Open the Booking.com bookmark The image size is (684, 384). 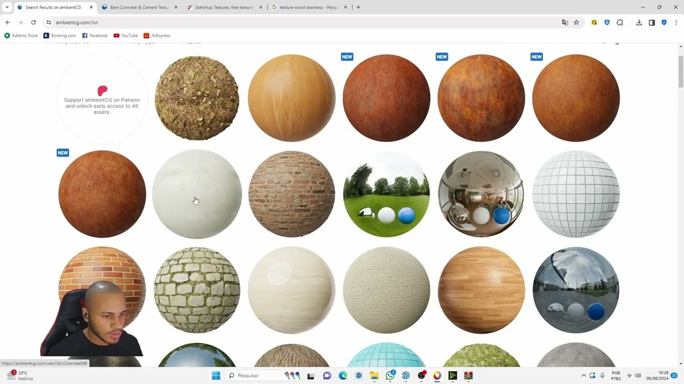[x=60, y=36]
